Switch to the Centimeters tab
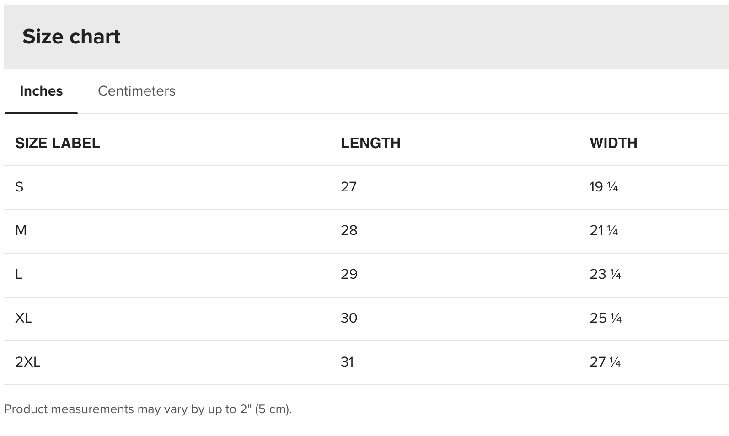 pyautogui.click(x=136, y=91)
